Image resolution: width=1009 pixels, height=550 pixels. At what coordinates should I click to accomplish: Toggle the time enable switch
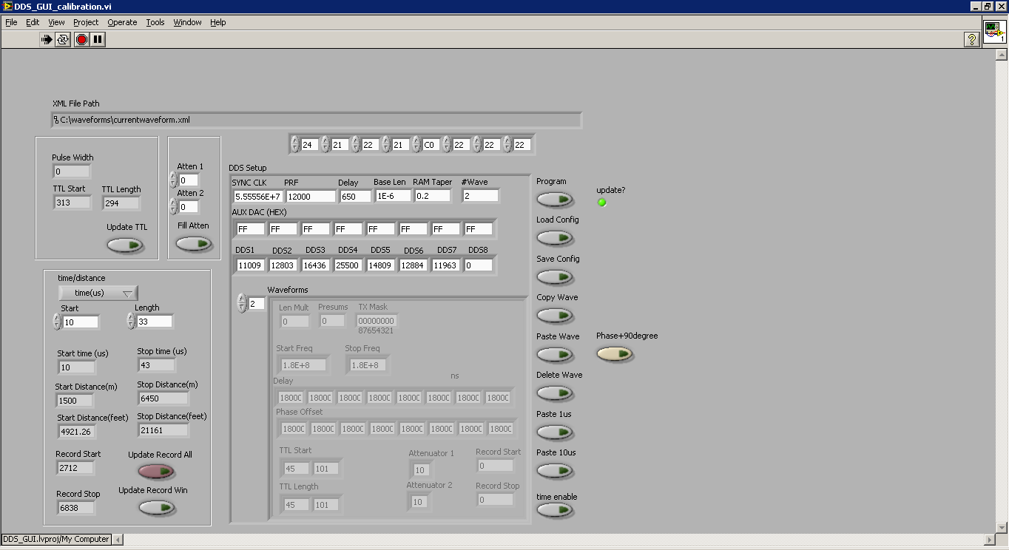point(555,509)
